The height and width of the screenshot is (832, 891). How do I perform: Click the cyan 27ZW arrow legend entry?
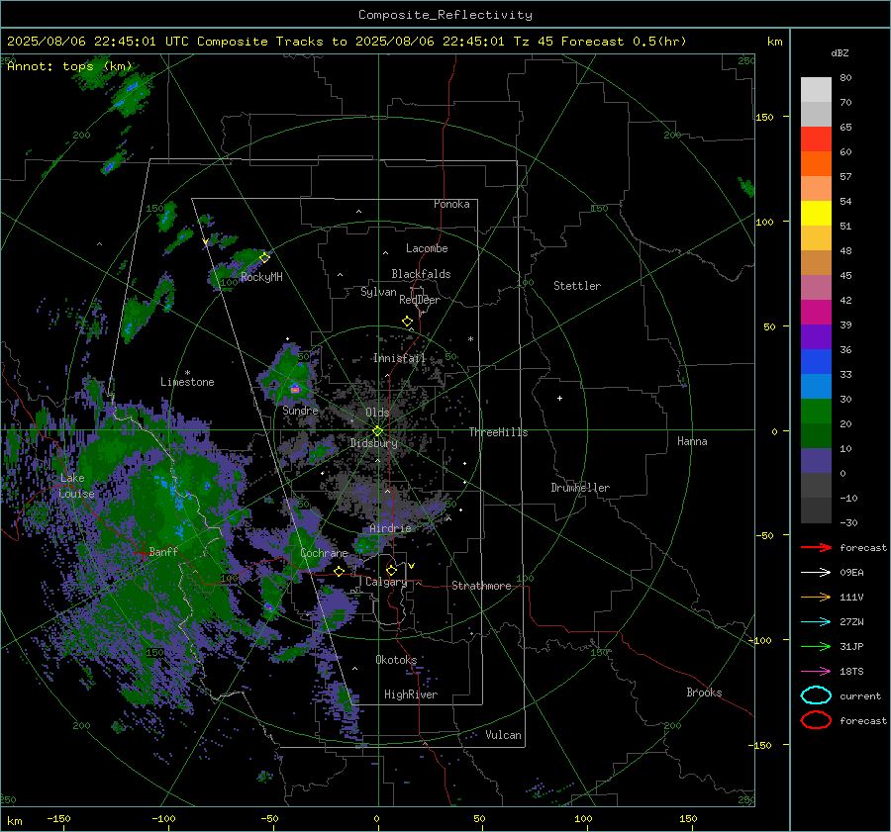coord(816,621)
